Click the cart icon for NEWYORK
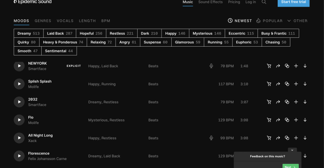The height and width of the screenshot is (168, 324). (269, 66)
